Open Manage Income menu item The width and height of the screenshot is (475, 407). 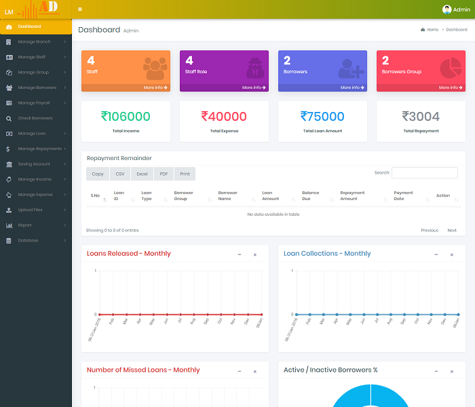36,179
